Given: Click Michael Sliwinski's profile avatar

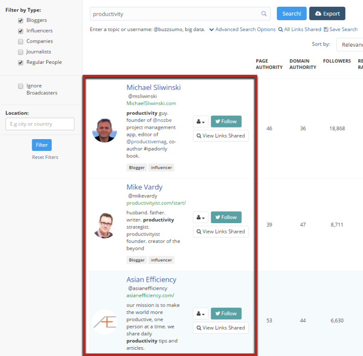Looking at the screenshot, I should point(105,130).
